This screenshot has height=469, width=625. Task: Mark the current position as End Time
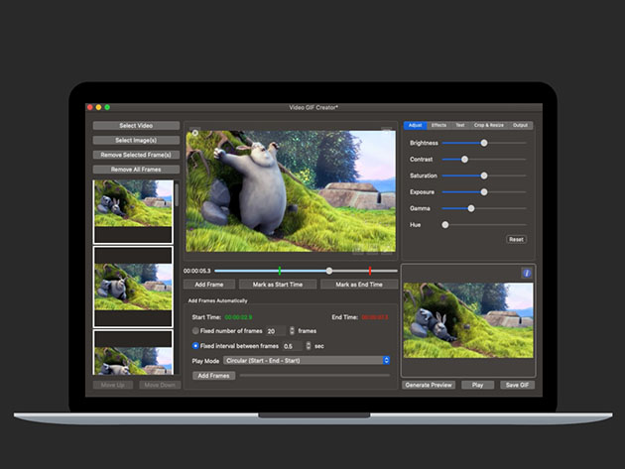tap(359, 285)
